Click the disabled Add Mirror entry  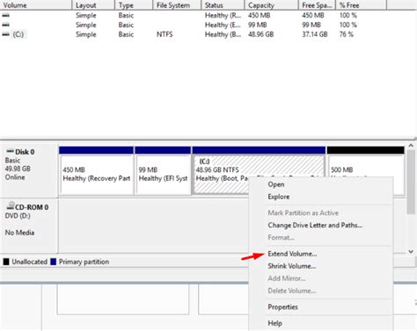coord(287,278)
